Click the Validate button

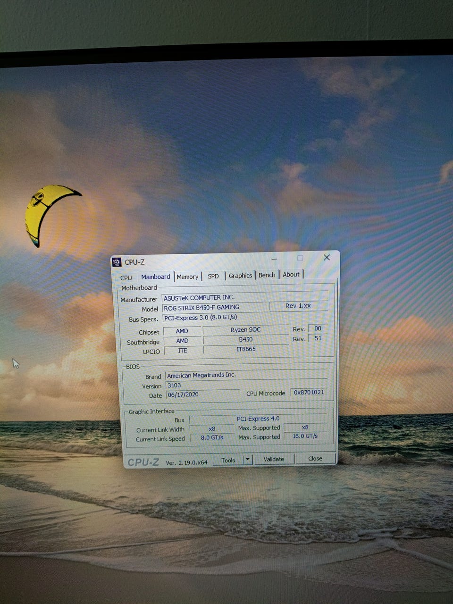click(x=274, y=459)
